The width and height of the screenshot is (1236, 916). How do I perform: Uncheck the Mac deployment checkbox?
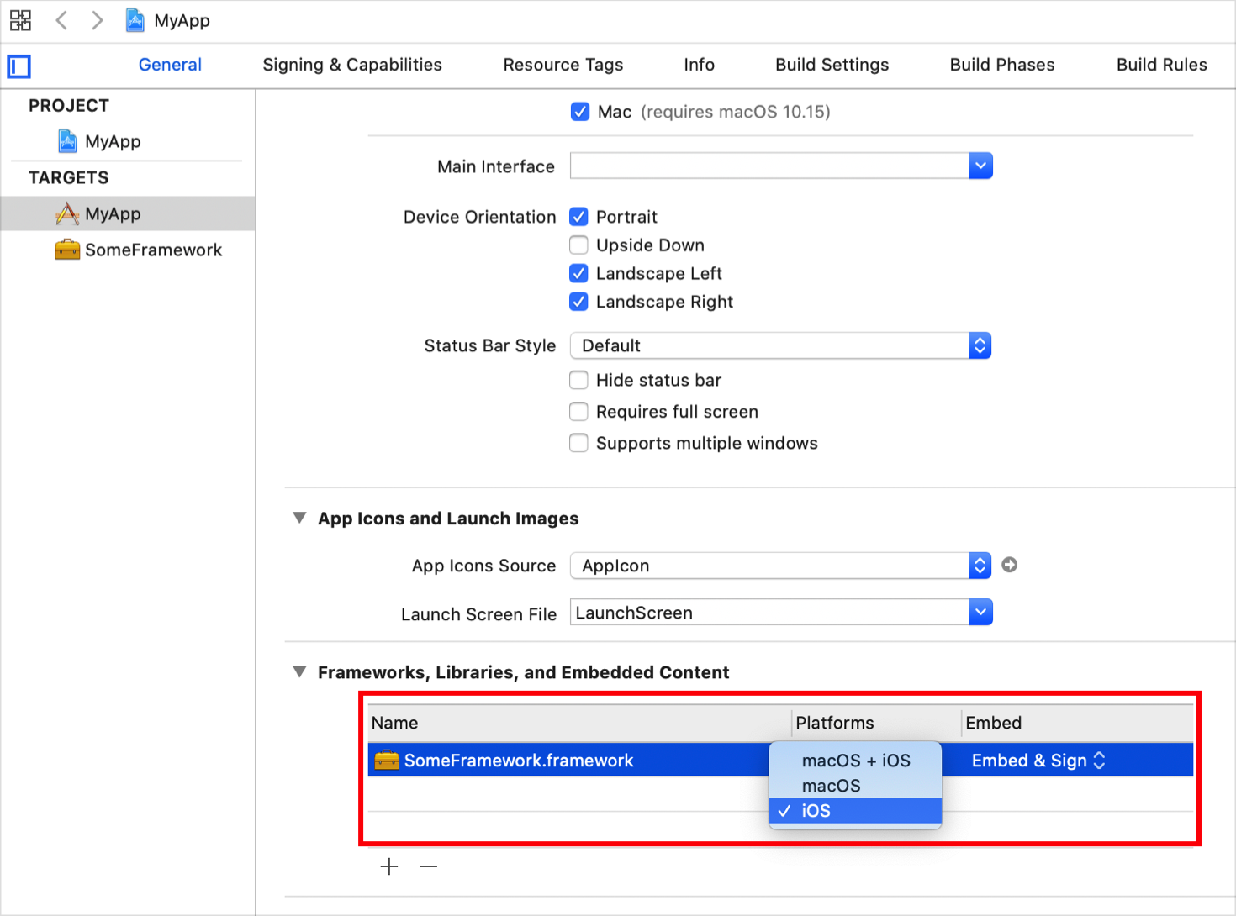[x=580, y=112]
